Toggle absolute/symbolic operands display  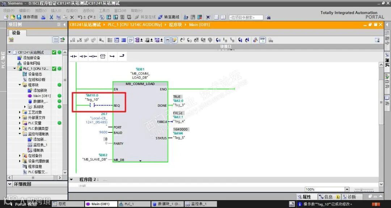(x=138, y=40)
